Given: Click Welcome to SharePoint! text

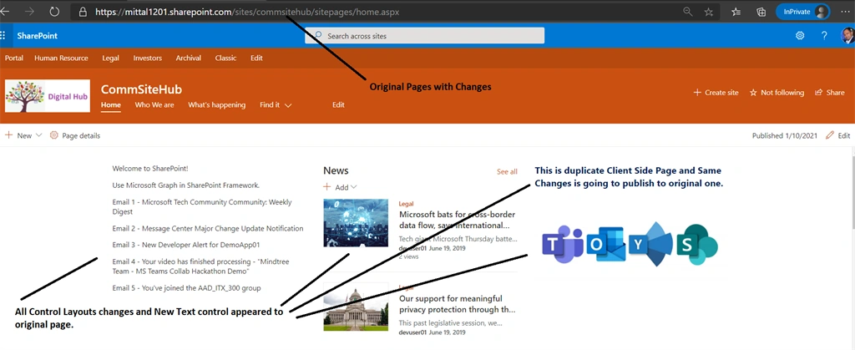Looking at the screenshot, I should 150,169.
